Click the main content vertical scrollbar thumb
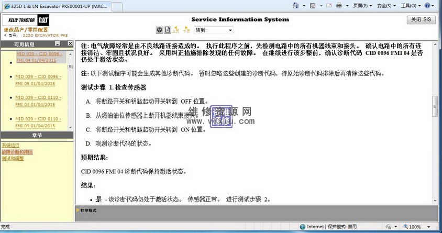Screen dimensions: 442x233 (434, 106)
